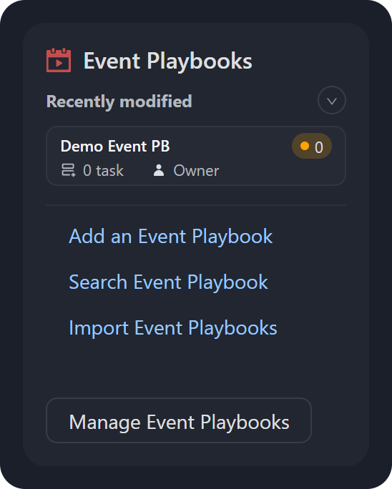Click the Owner label text
392x489 pixels.
(x=196, y=171)
